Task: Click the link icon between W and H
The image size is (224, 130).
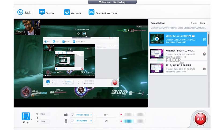Action: tap(37, 118)
